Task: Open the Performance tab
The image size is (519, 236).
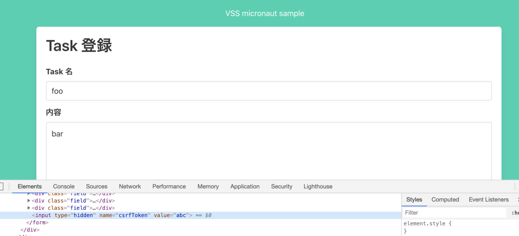Action: [169, 187]
